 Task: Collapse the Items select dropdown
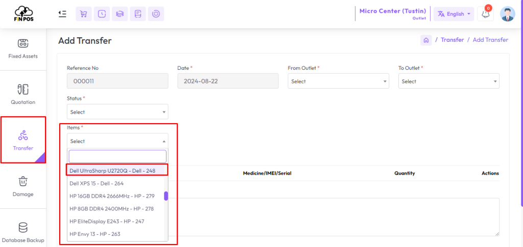coord(117,141)
